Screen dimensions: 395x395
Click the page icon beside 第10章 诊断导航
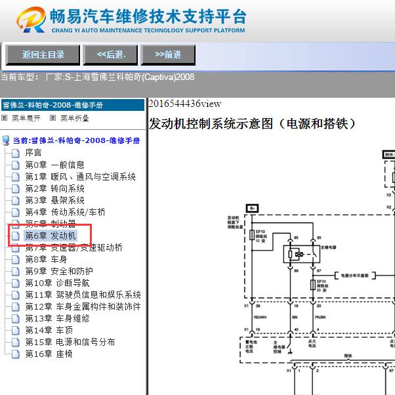16,283
